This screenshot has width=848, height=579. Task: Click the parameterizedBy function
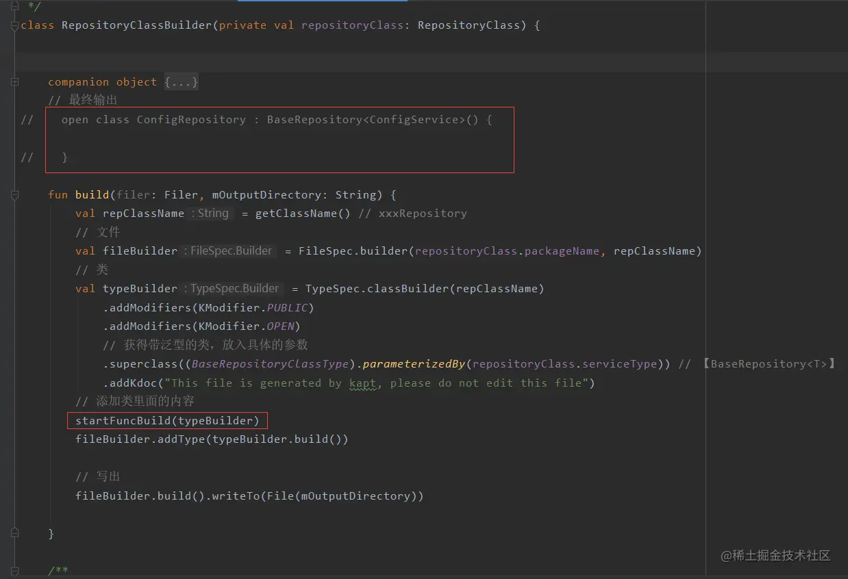coord(414,364)
